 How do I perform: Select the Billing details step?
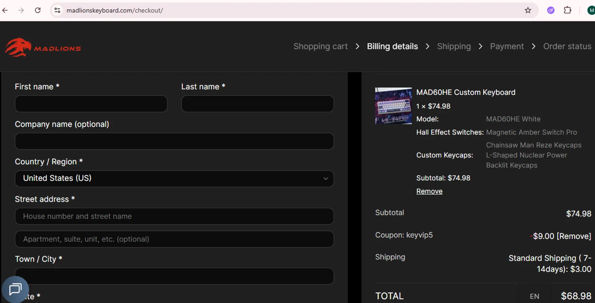(x=392, y=46)
